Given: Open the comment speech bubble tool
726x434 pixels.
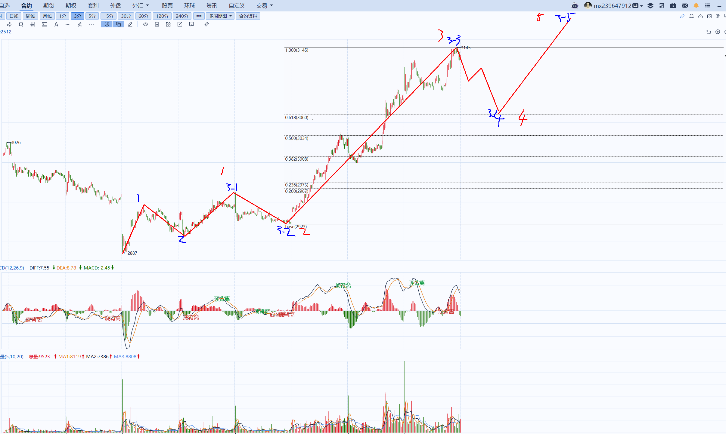Looking at the screenshot, I should [x=191, y=24].
